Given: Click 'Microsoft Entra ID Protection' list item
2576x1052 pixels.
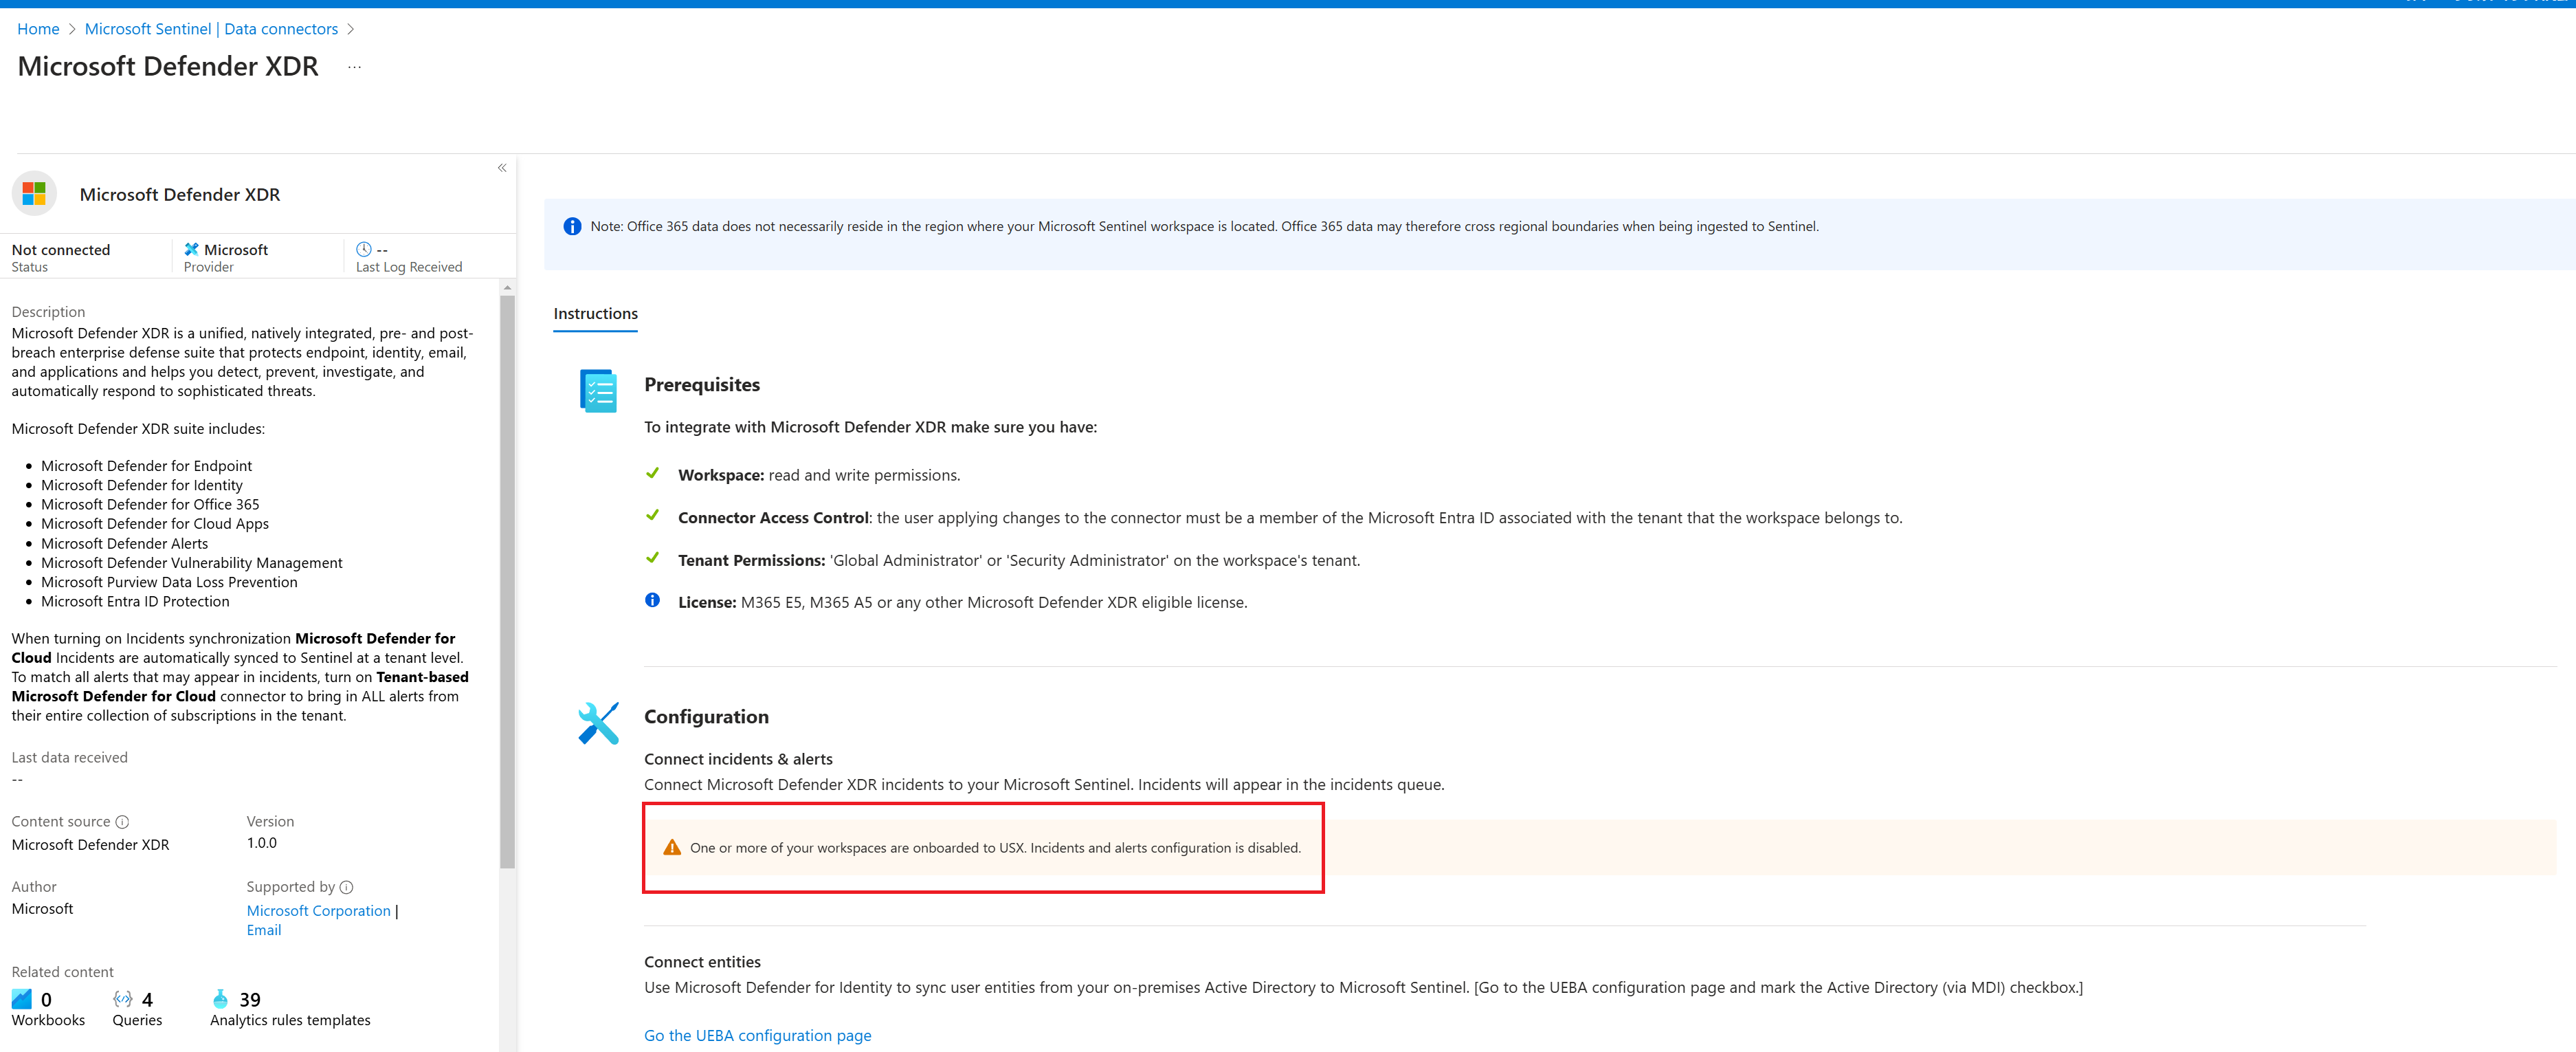Looking at the screenshot, I should 135,602.
